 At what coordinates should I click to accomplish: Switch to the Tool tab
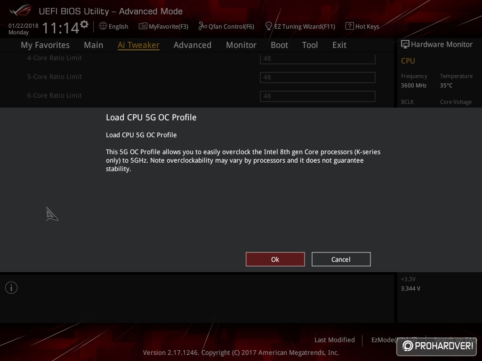coord(310,45)
